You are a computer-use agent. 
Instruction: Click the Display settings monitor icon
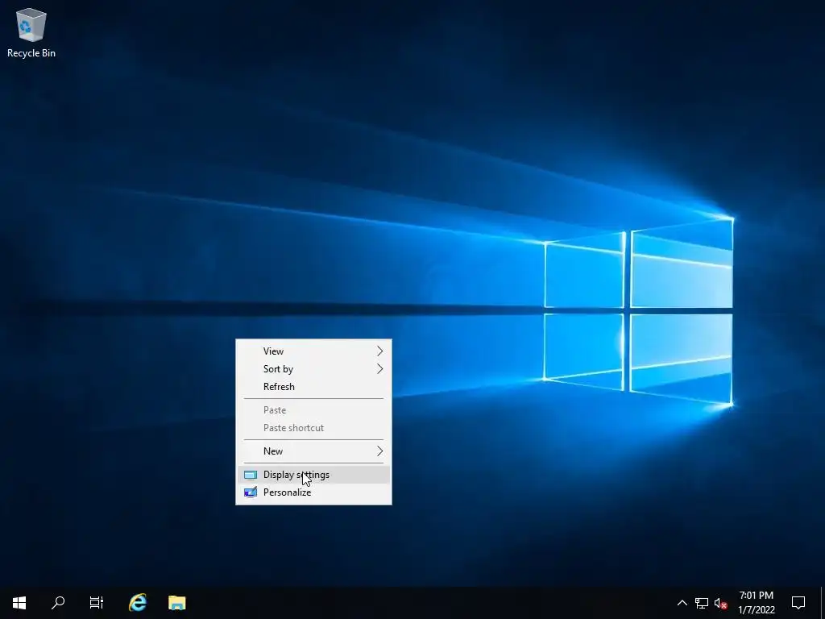(251, 476)
